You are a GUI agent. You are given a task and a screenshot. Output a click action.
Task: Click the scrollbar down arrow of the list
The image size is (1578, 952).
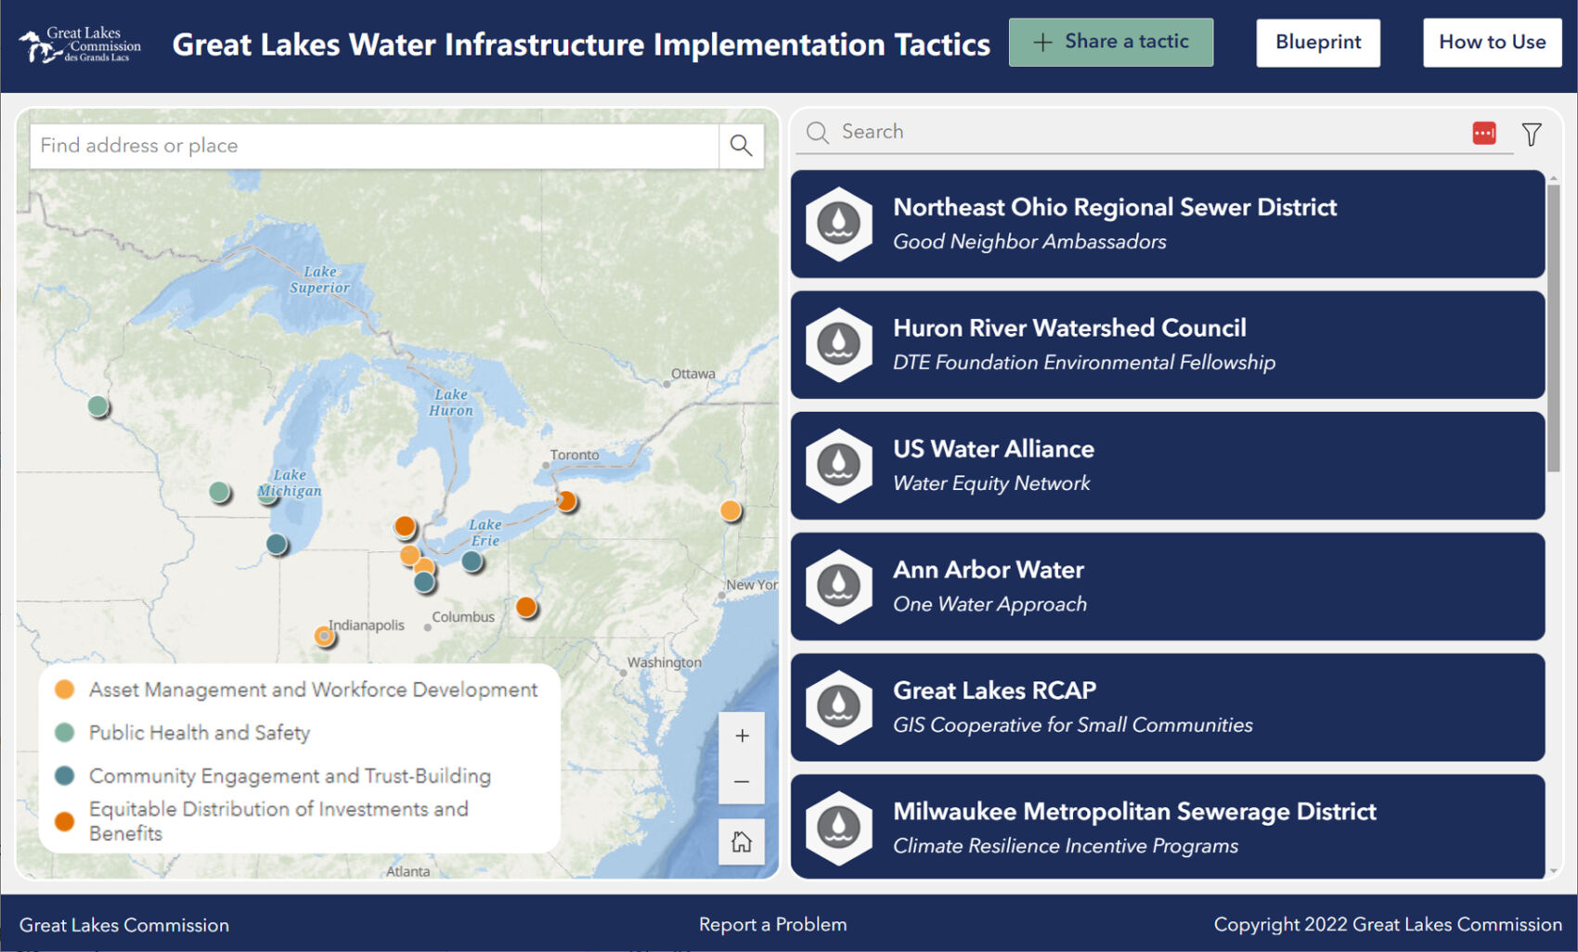click(1554, 871)
